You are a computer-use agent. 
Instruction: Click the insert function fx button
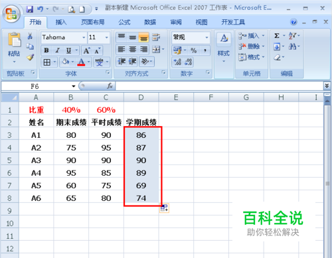tap(110, 86)
